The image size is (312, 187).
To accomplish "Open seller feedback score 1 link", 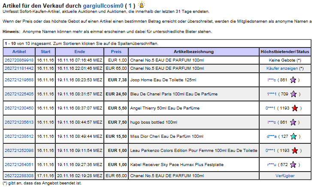I will (x=130, y=6).
